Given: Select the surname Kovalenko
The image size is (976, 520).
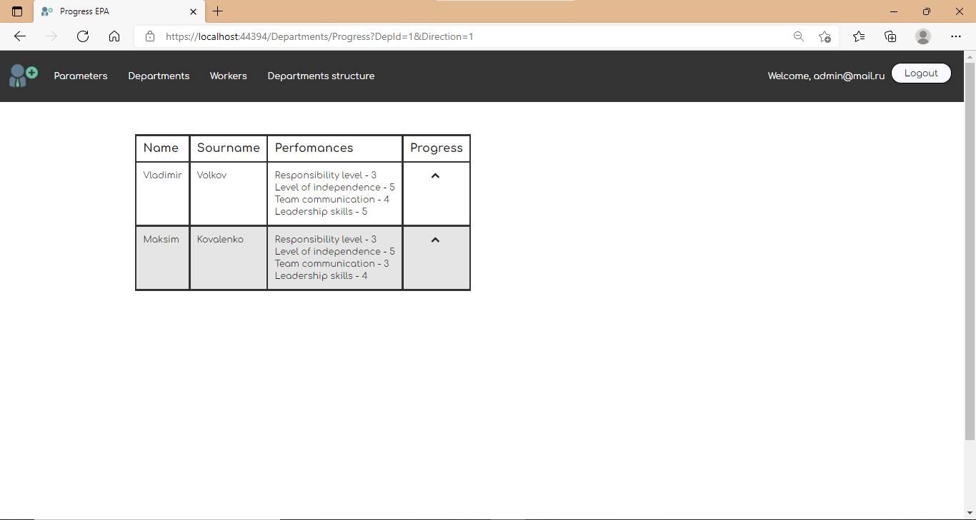Looking at the screenshot, I should click(x=220, y=240).
